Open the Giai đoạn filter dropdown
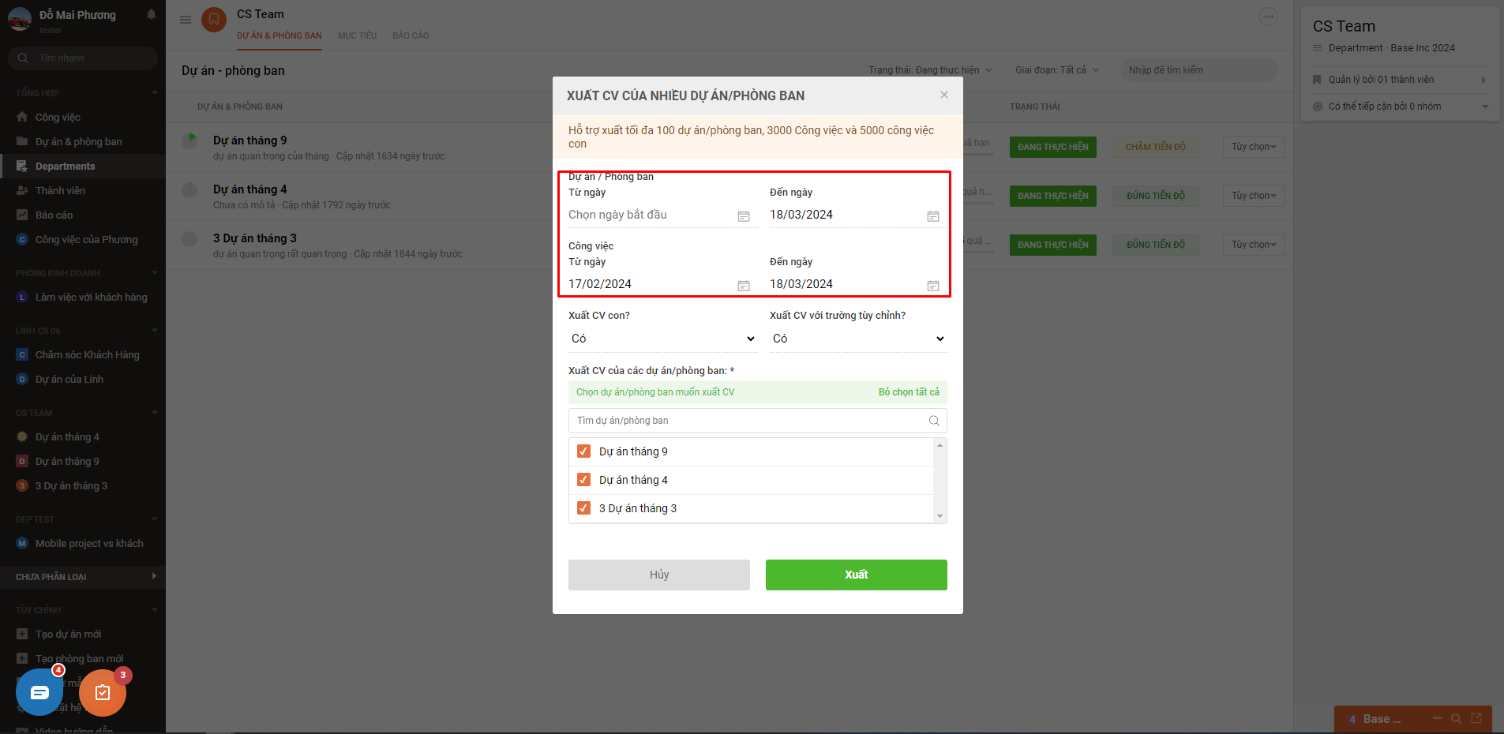This screenshot has height=734, width=1504. click(1057, 70)
